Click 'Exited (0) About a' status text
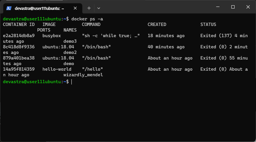Viewport: 256px width, 142px height. pos(224,69)
